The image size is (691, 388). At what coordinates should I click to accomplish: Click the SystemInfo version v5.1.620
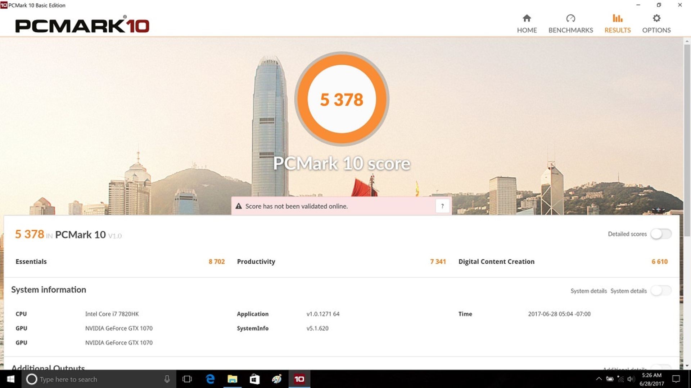tap(317, 328)
